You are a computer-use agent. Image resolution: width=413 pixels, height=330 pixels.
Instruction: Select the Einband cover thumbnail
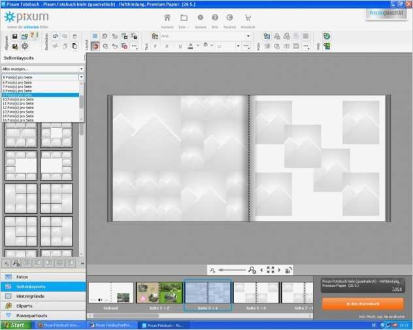(111, 293)
